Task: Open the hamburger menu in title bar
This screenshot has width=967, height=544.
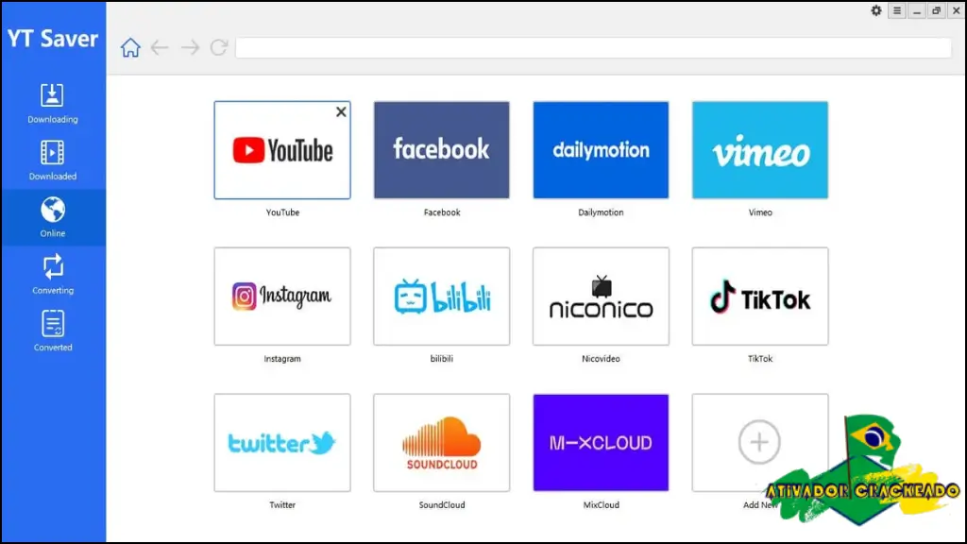Action: (x=897, y=10)
